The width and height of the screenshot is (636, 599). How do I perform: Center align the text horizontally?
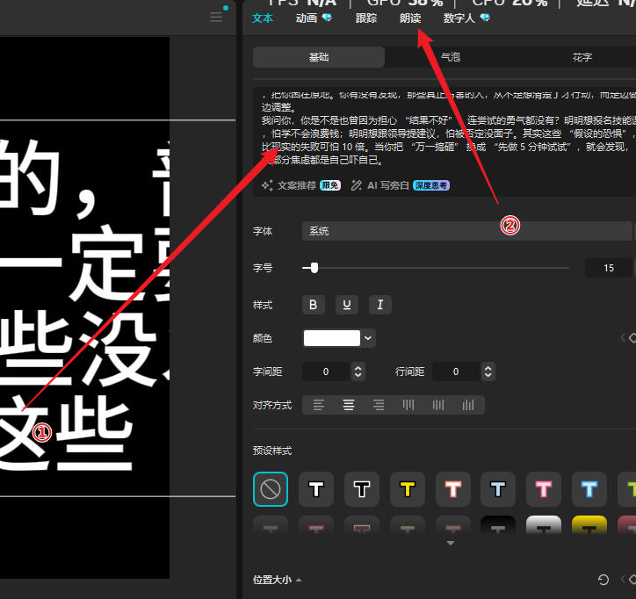coord(349,405)
